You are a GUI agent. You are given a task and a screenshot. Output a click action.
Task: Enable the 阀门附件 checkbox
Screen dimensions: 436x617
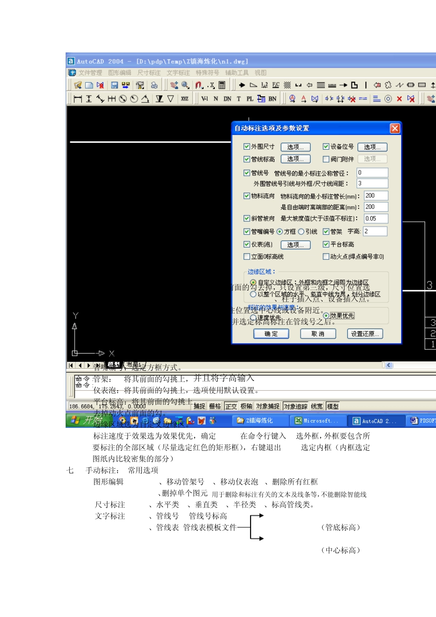(x=326, y=159)
